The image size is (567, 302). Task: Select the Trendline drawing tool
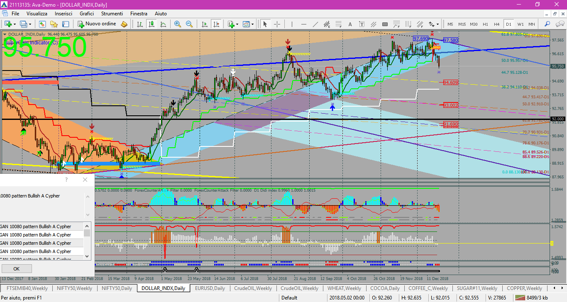(315, 24)
